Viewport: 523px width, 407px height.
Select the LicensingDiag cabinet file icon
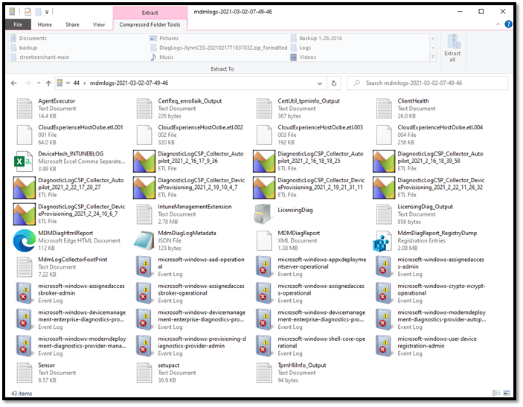tap(264, 214)
